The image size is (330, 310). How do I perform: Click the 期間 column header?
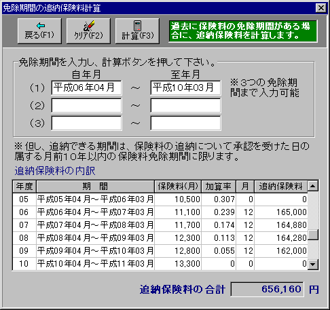click(95, 187)
